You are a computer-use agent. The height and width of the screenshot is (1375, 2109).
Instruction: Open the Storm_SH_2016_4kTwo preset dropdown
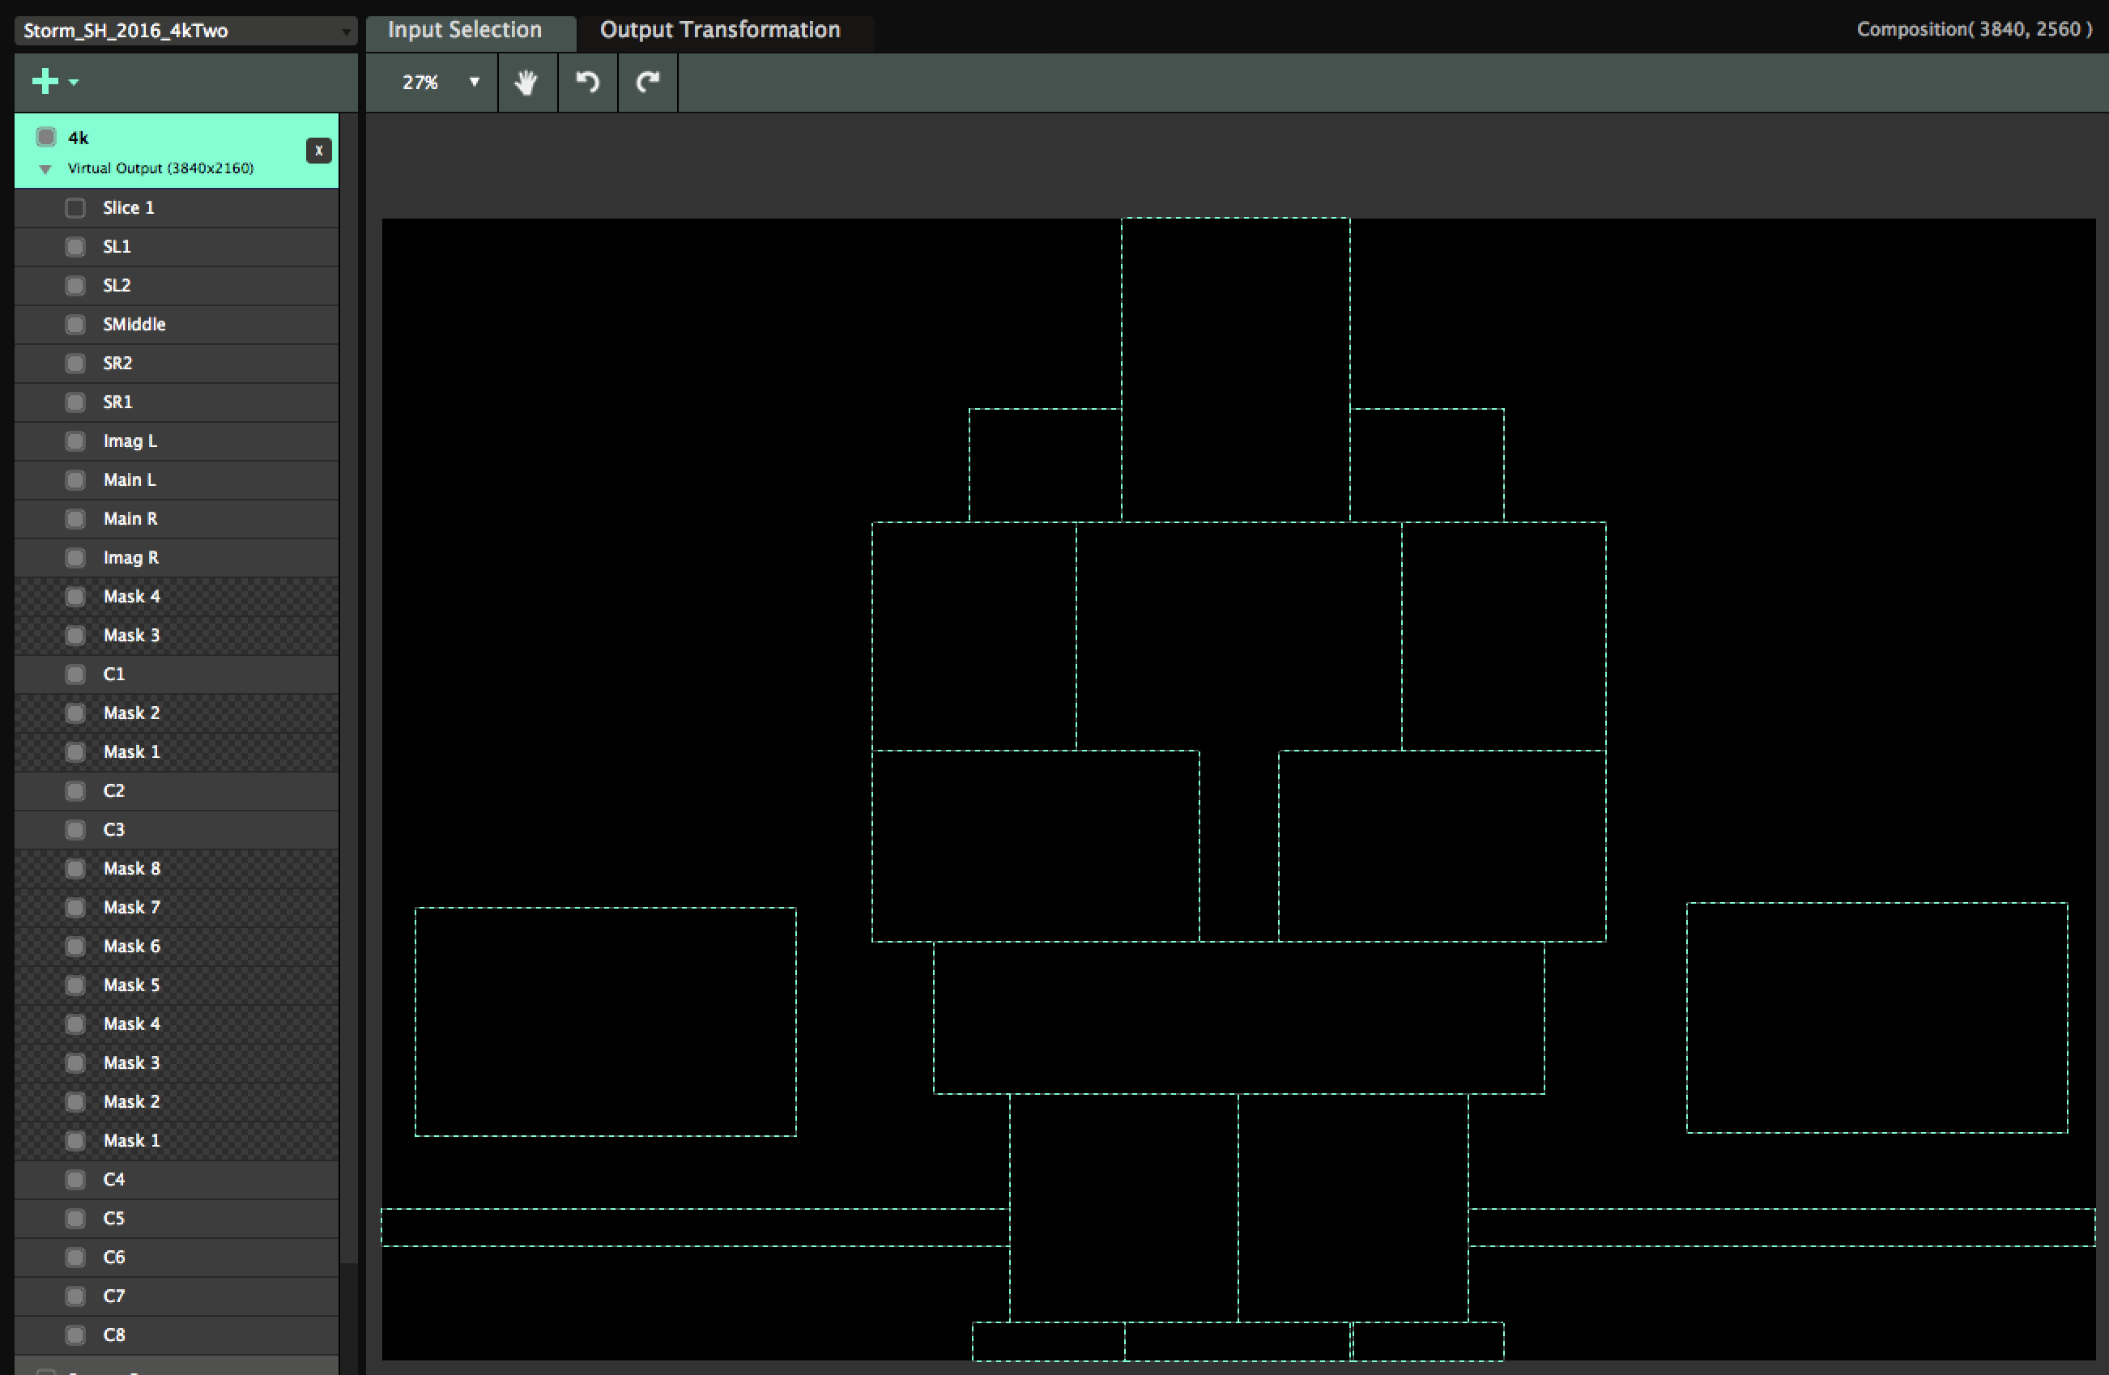coord(186,31)
